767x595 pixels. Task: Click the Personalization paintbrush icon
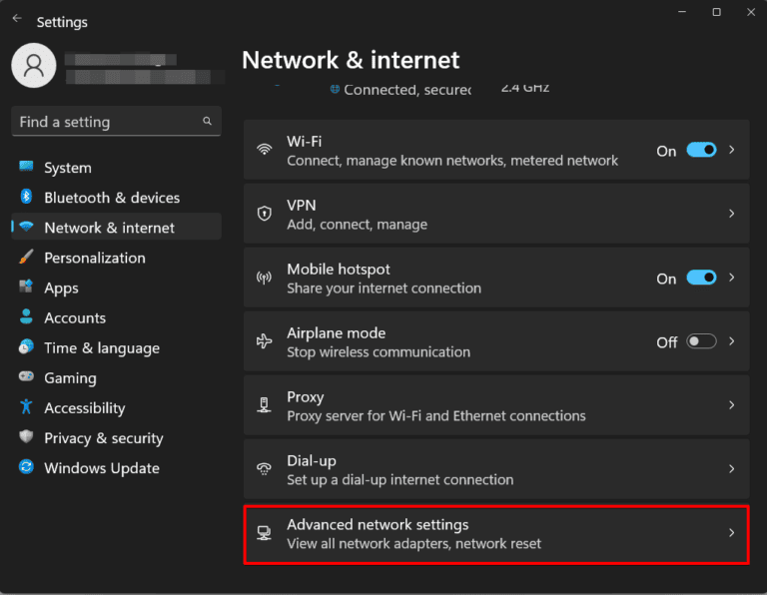pos(26,258)
